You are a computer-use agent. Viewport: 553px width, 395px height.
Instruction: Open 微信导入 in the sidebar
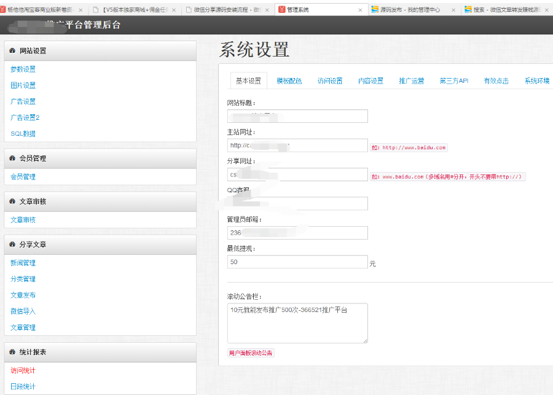(22, 311)
